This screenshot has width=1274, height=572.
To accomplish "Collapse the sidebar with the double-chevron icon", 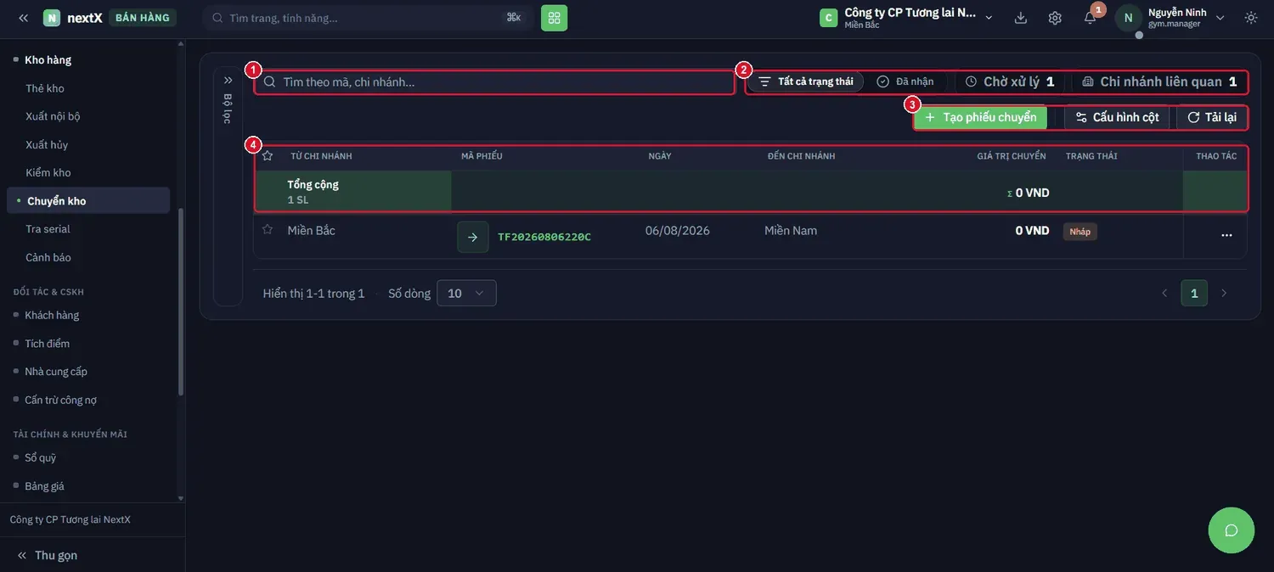I will (x=23, y=18).
